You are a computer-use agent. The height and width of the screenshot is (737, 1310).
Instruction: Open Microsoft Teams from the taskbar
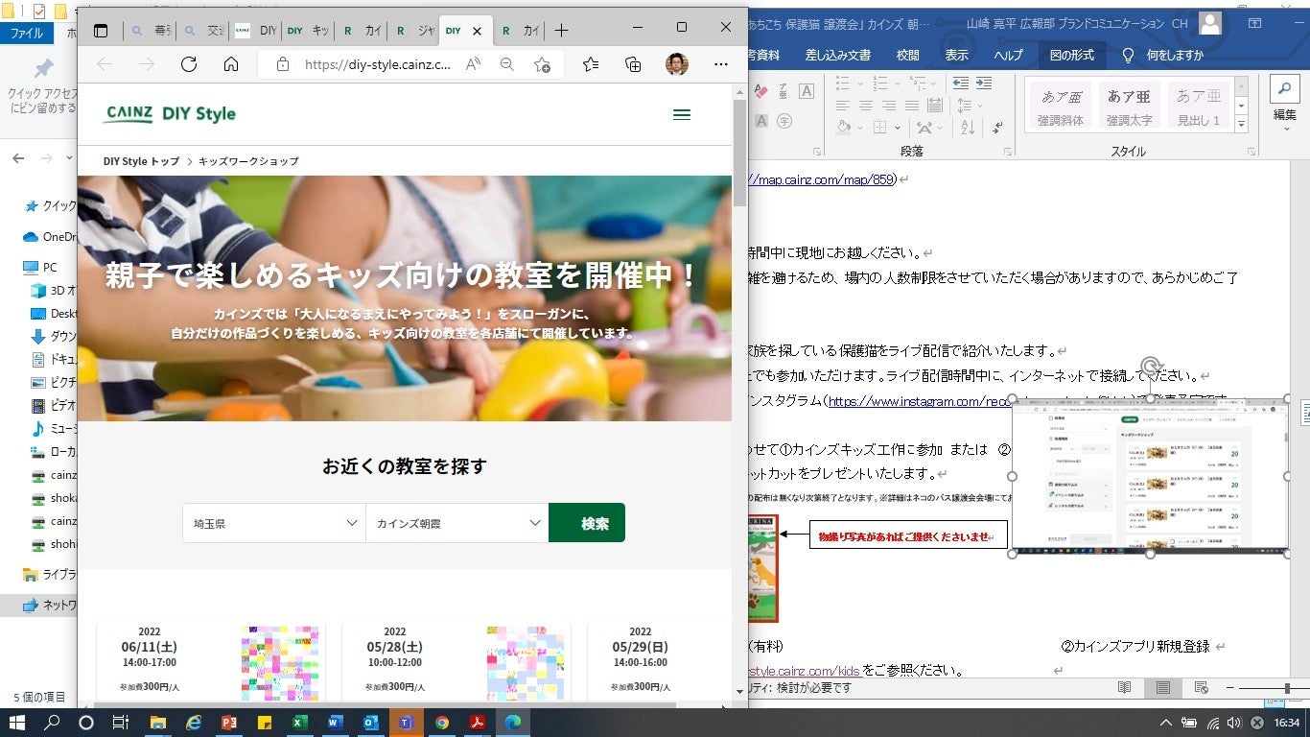click(406, 722)
